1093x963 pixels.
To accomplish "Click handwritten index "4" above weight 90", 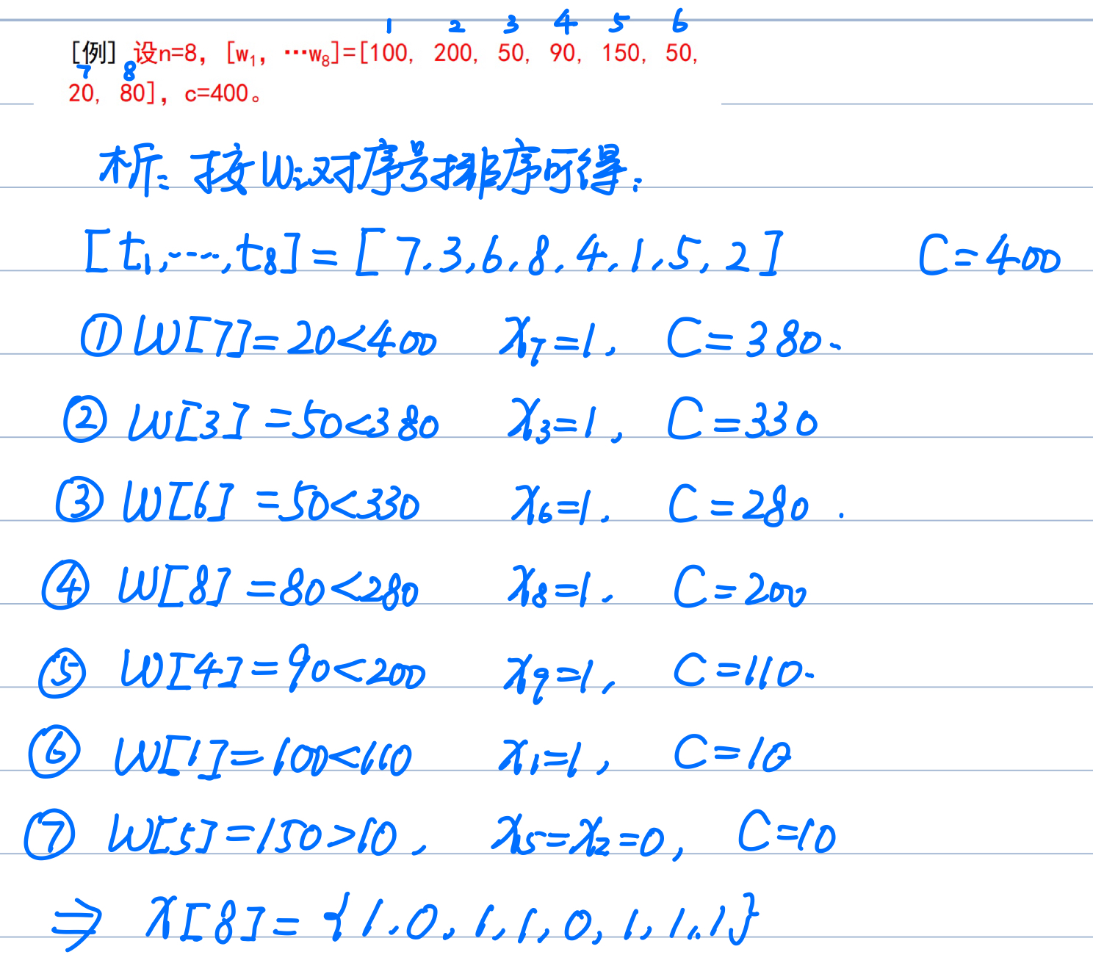I will pyautogui.click(x=565, y=23).
